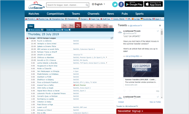Open the Channels menu
This screenshot has width=189, height=114.
tap(94, 14)
